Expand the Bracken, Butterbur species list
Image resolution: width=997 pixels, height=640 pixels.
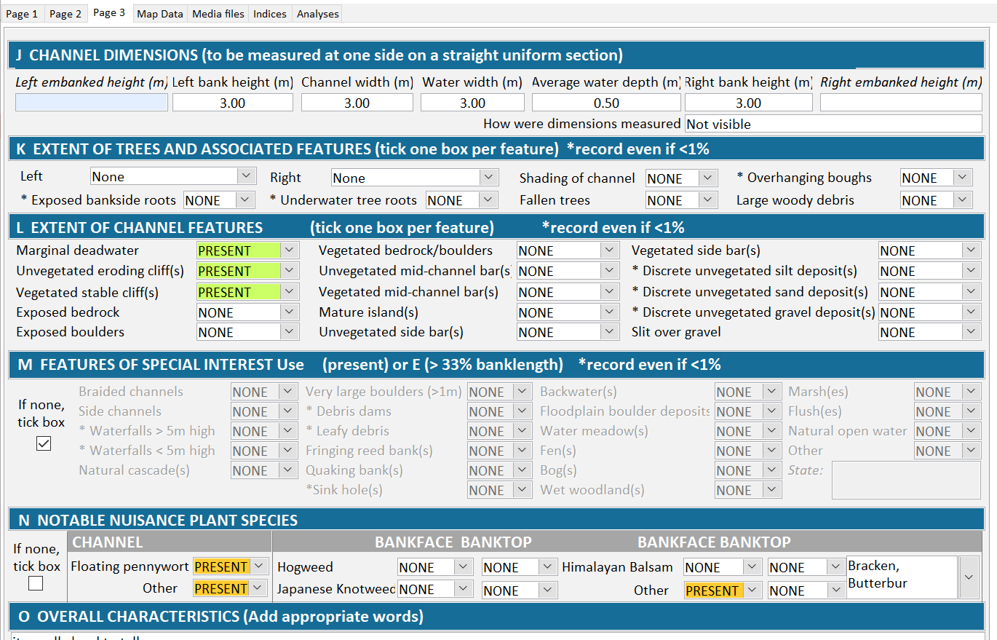point(969,577)
